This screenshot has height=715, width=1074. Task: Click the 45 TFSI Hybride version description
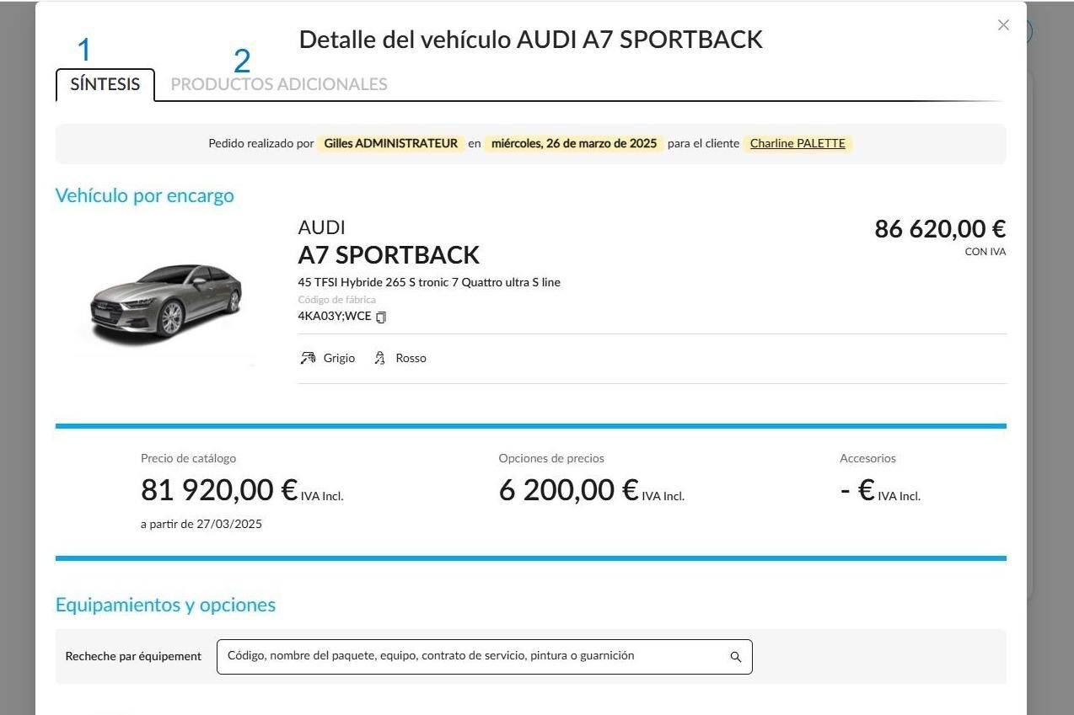pos(429,282)
